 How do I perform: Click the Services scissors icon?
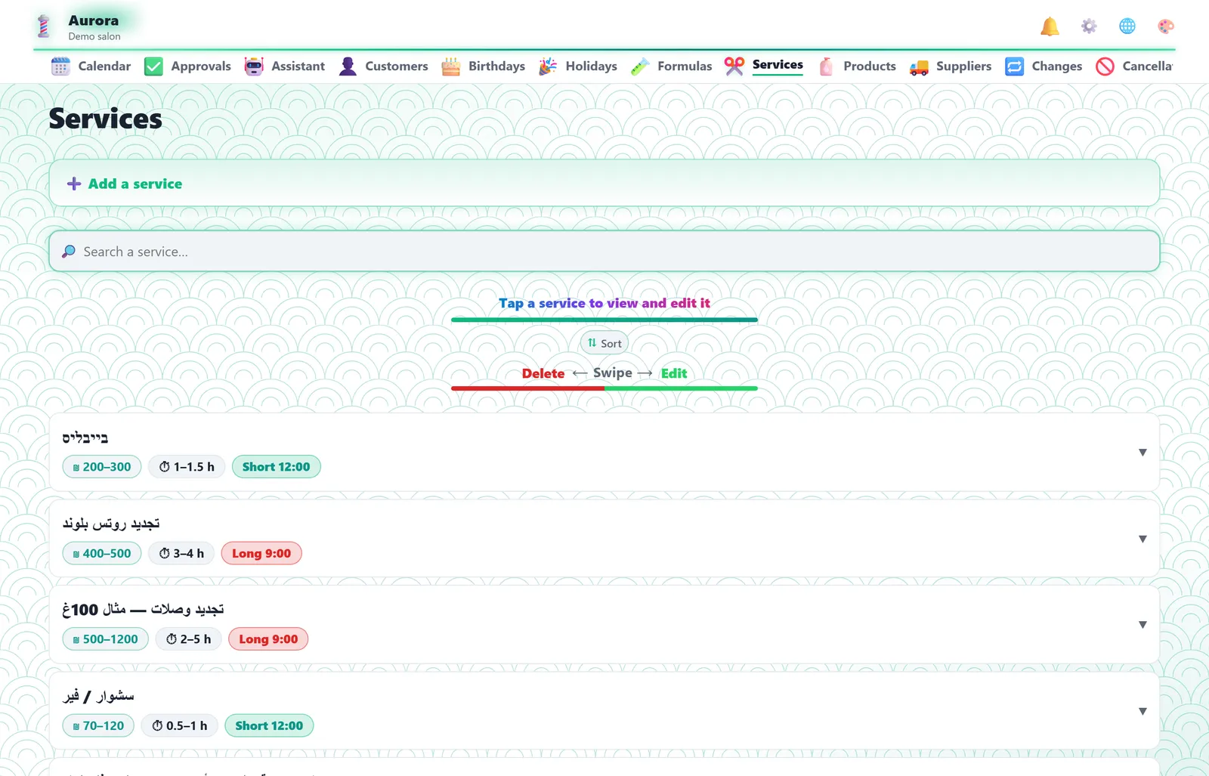[x=734, y=66]
